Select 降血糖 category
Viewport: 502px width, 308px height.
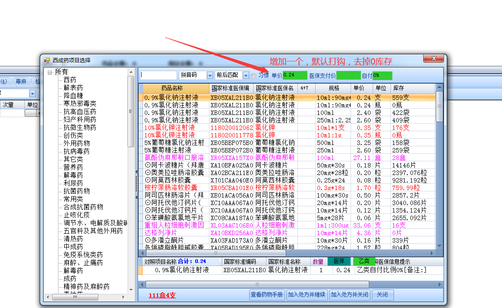tap(73, 95)
